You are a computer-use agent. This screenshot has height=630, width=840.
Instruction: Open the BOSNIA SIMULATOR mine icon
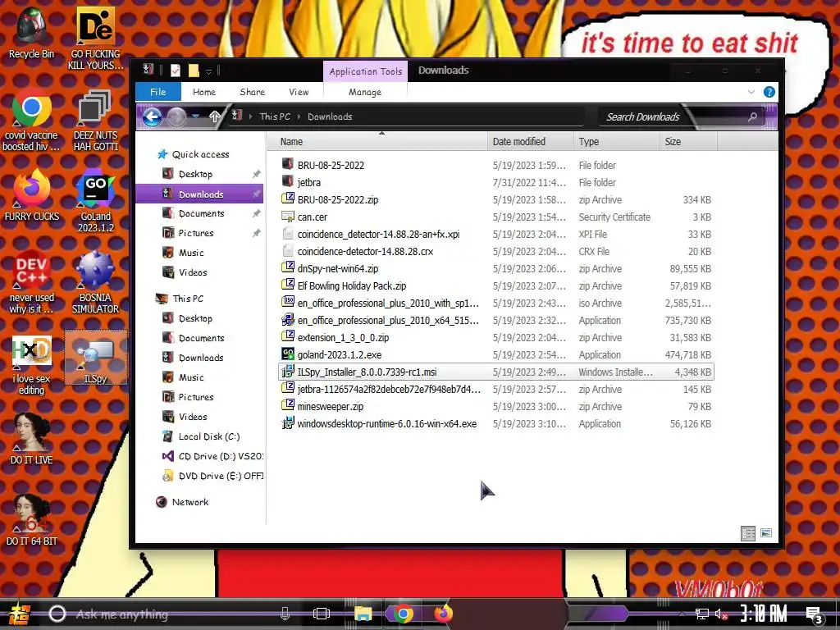tap(95, 281)
